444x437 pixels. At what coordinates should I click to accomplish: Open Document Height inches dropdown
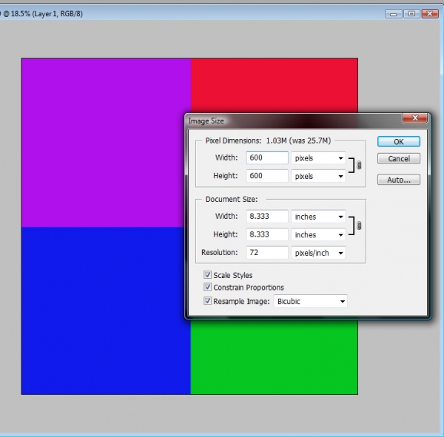pyautogui.click(x=318, y=234)
